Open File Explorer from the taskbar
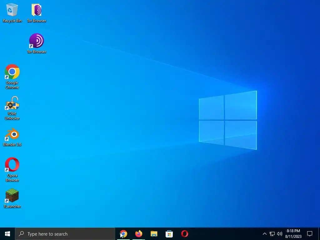The image size is (320, 240). [154, 234]
